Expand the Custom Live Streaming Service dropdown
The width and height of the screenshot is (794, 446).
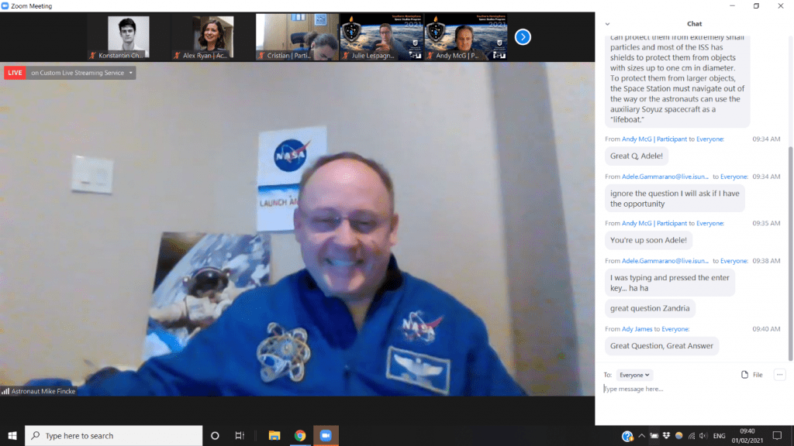[131, 73]
